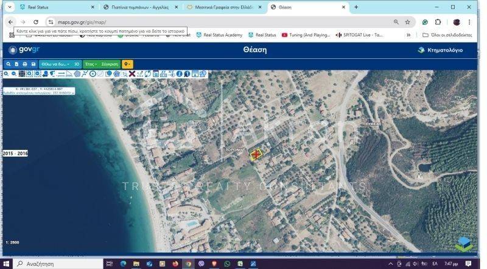The height and width of the screenshot is (269, 487).
Task: Click the blue info circle tool
Action: tap(179, 74)
